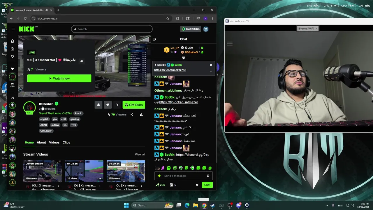This screenshot has height=210, width=373.
Task: Open the 04:24:56 stream video thumbnail
Action: click(x=84, y=171)
